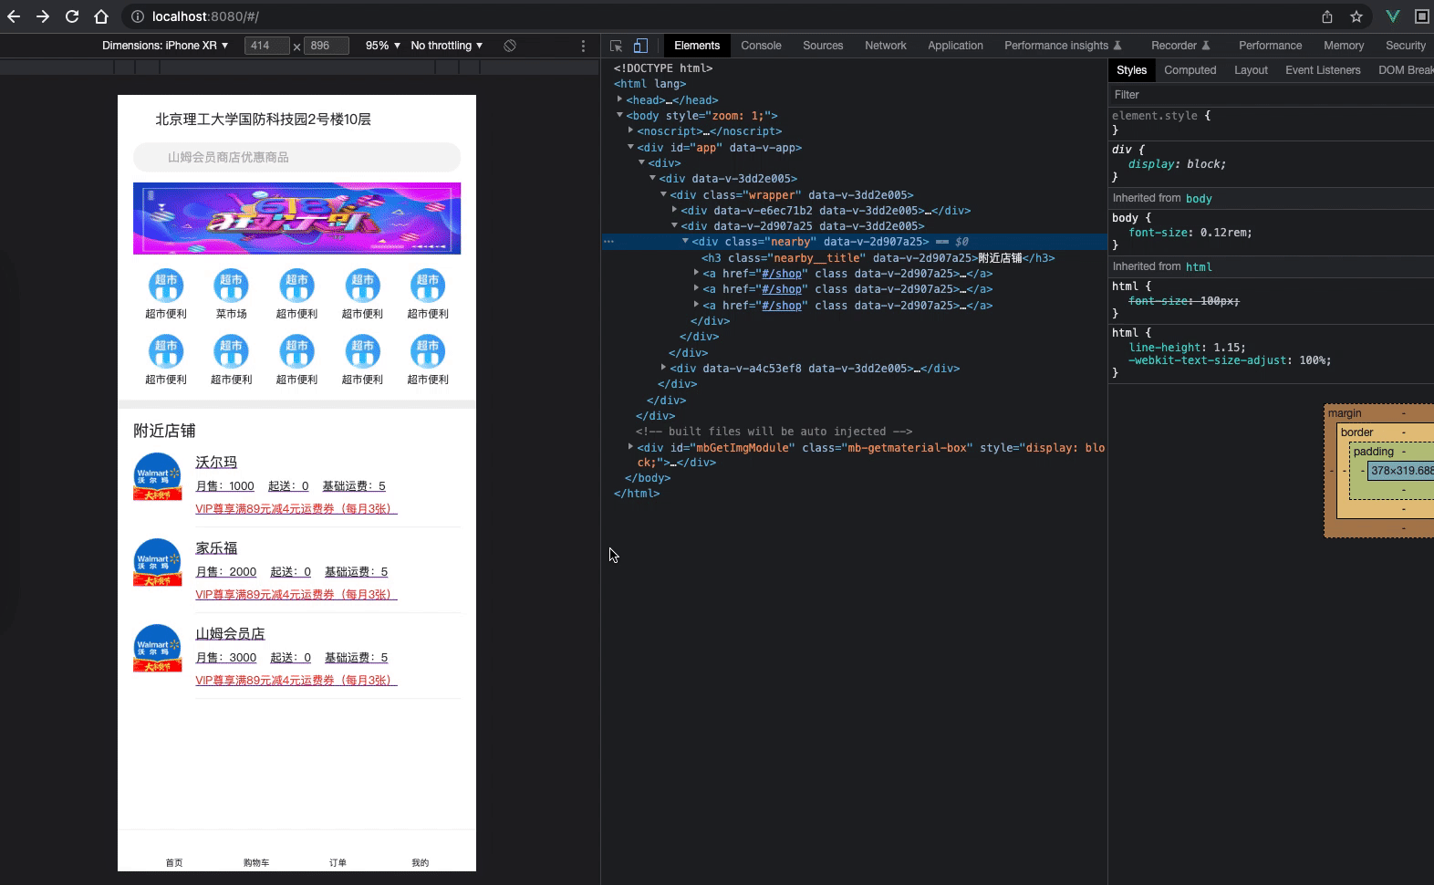This screenshot has height=885, width=1434.
Task: Click the html link under Inherited from
Action: (1199, 267)
